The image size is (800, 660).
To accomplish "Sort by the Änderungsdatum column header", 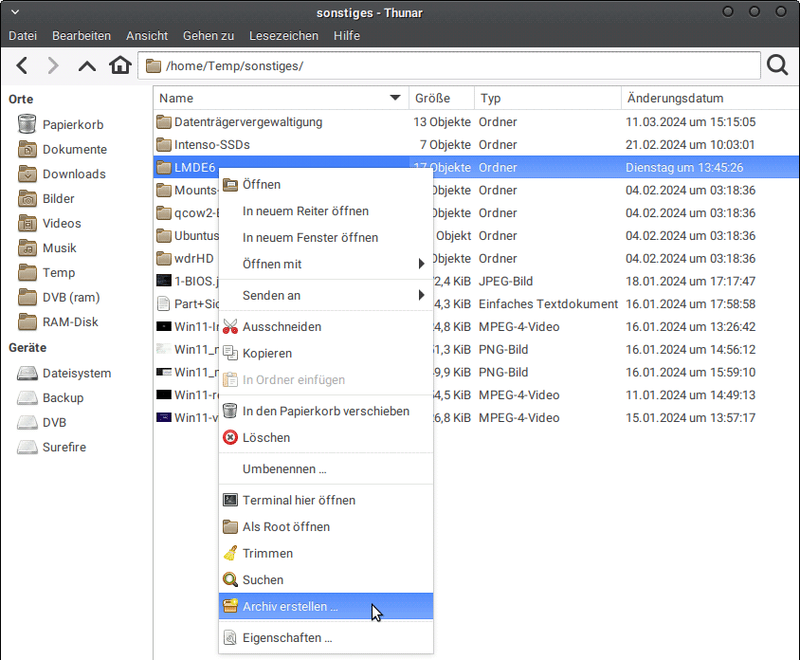I will pyautogui.click(x=710, y=98).
